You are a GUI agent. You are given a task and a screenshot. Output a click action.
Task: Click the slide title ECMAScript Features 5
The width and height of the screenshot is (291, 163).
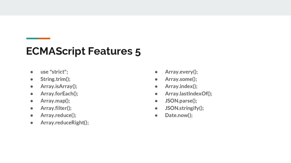83,51
